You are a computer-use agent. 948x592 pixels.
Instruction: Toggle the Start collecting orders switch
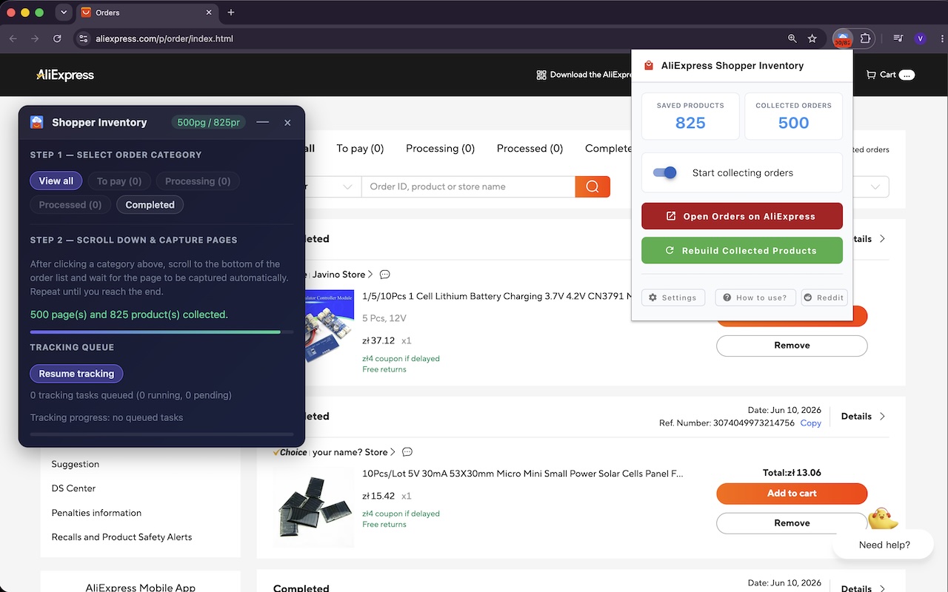pyautogui.click(x=665, y=172)
